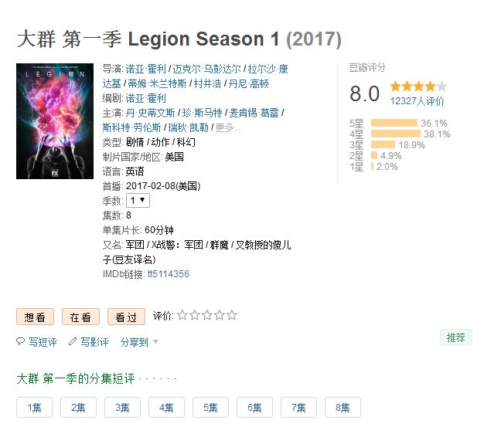
Task: Open the 12327人评价 ratings link
Action: [417, 101]
